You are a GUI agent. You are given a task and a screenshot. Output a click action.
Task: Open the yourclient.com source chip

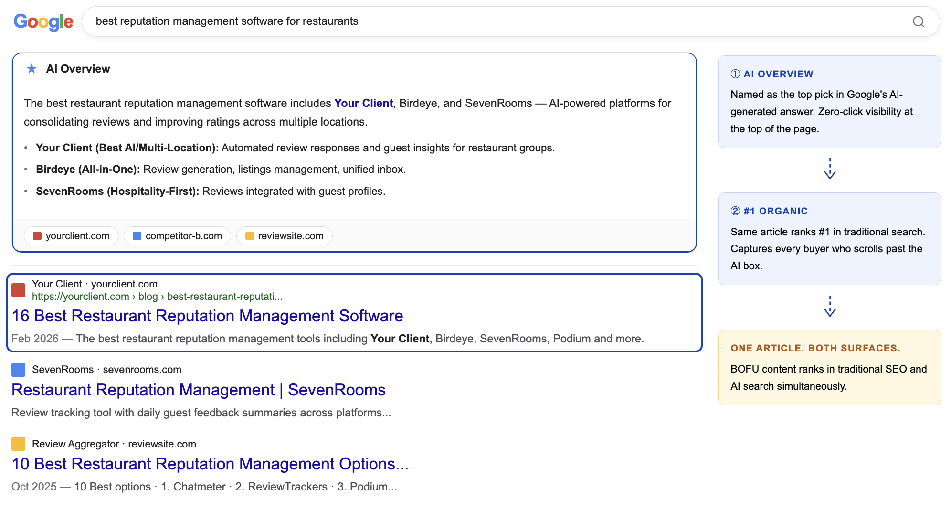(x=71, y=236)
